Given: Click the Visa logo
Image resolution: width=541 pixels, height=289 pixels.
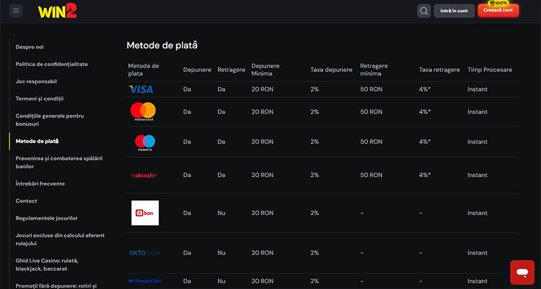Looking at the screenshot, I should (141, 89).
